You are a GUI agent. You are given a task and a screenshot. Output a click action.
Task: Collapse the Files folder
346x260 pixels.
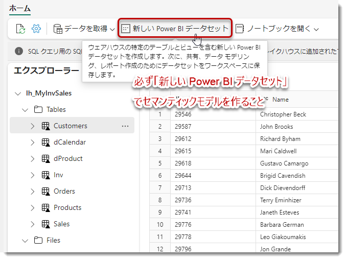click(x=25, y=241)
